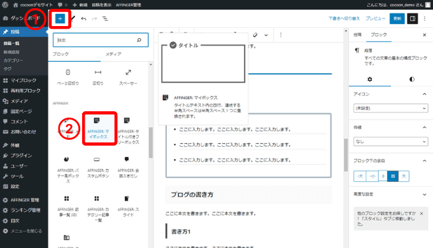Toggle the settings sidebar panel button
The image size is (433, 248).
[x=413, y=18]
